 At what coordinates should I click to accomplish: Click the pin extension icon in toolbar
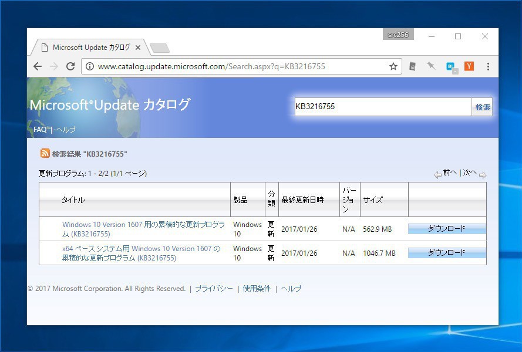[432, 66]
